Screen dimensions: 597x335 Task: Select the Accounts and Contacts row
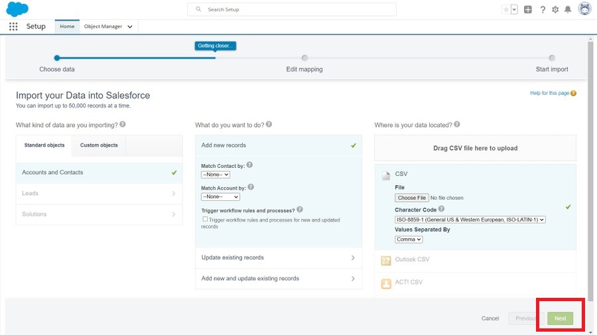pyautogui.click(x=99, y=172)
